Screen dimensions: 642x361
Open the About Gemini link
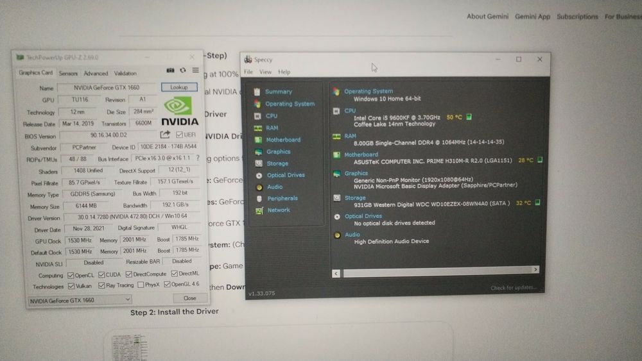(488, 17)
